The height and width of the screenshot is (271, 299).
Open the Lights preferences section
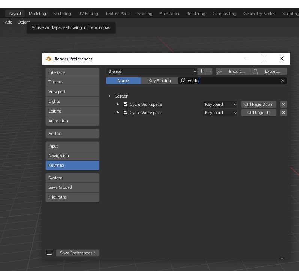coord(72,101)
